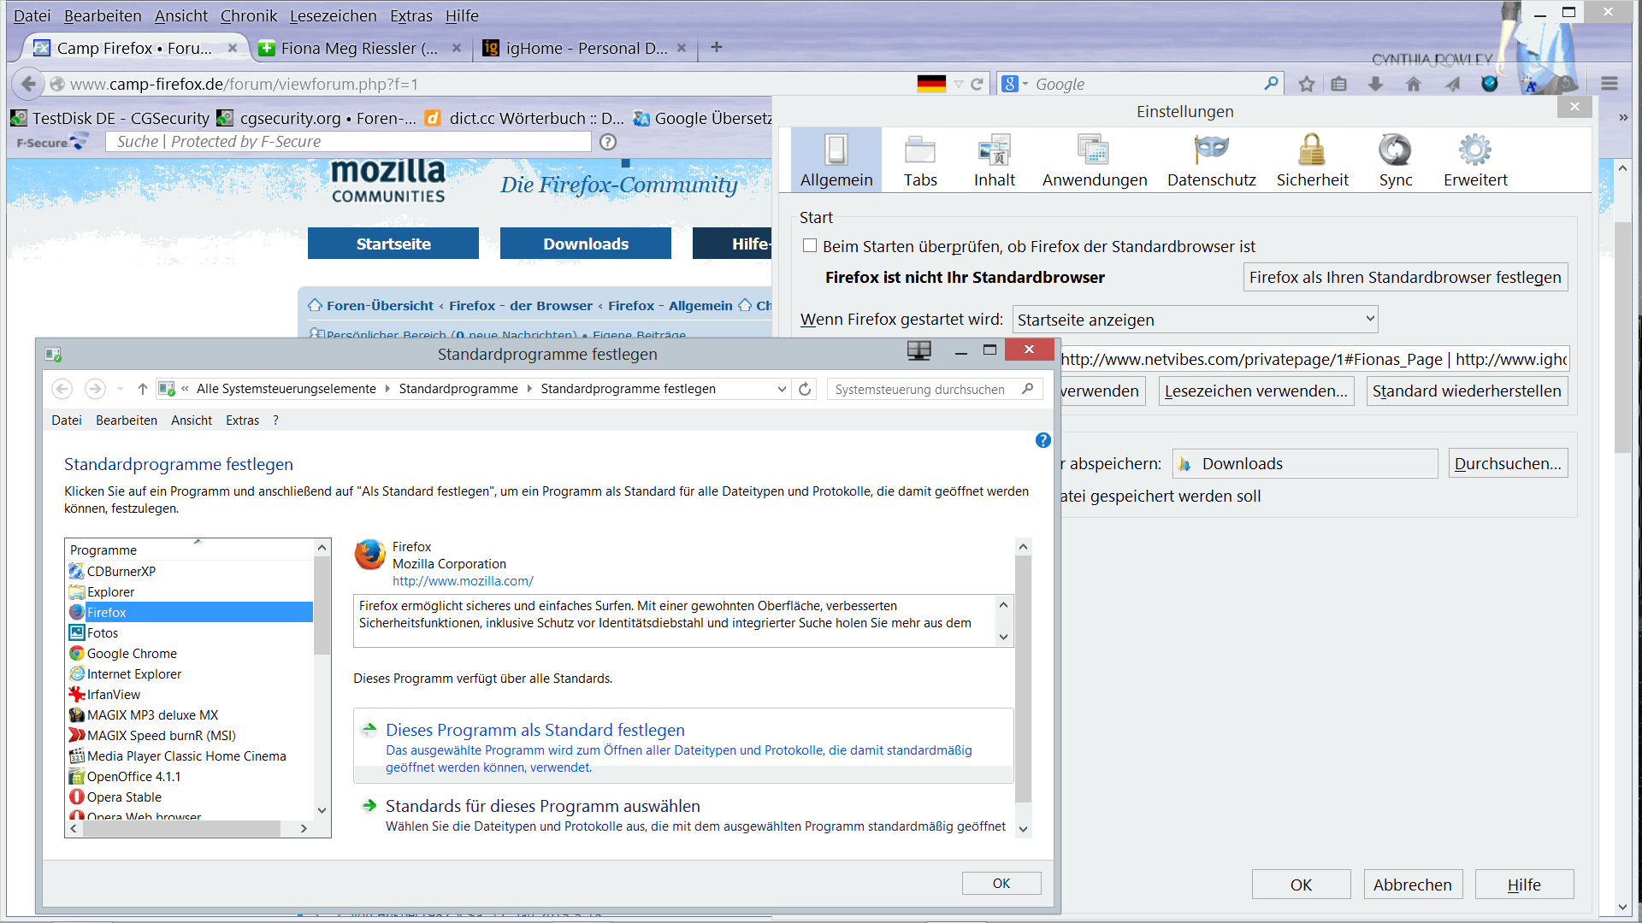
Task: Click 'Dieses Programm als Standard festlegen'
Action: click(x=535, y=730)
